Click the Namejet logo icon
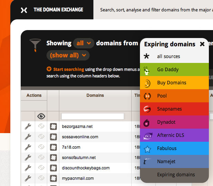 click(x=147, y=161)
